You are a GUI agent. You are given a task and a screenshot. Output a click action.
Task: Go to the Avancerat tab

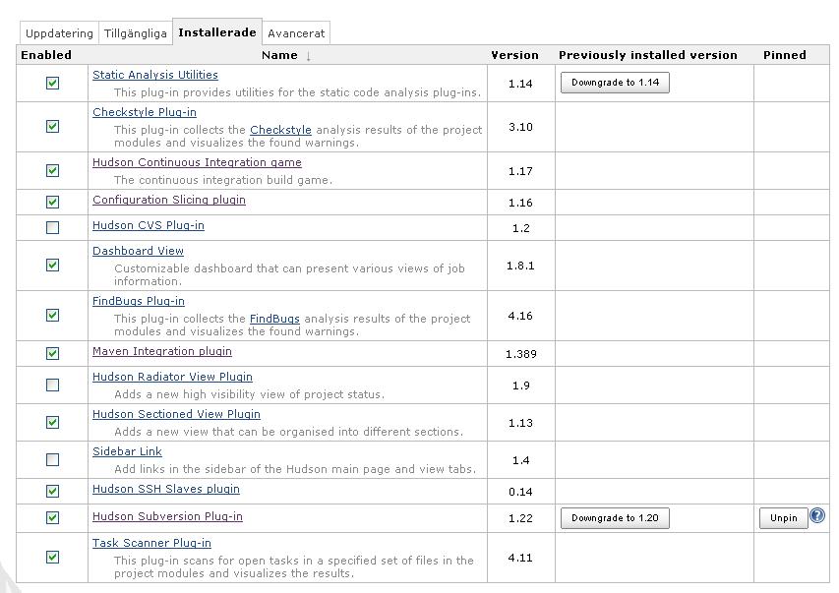point(296,33)
